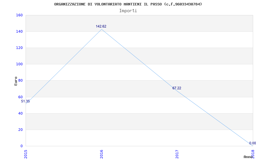Click the Importi subtitle
This screenshot has width=256, height=160.
point(128,11)
